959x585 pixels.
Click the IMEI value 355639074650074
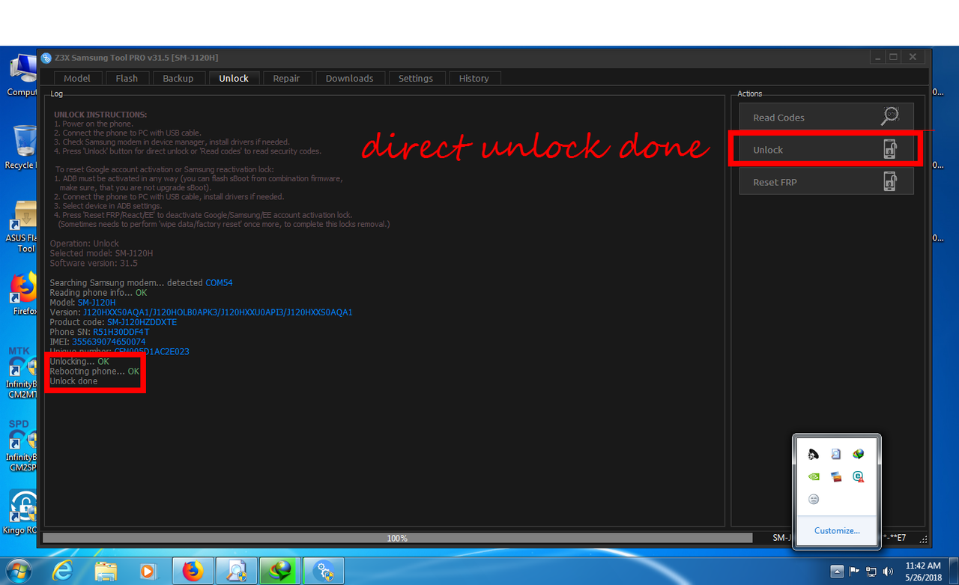tap(109, 342)
